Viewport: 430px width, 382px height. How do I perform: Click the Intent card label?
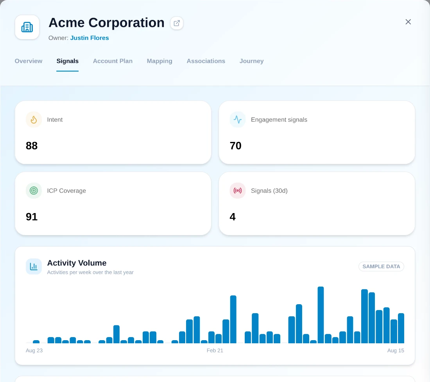pyautogui.click(x=55, y=120)
